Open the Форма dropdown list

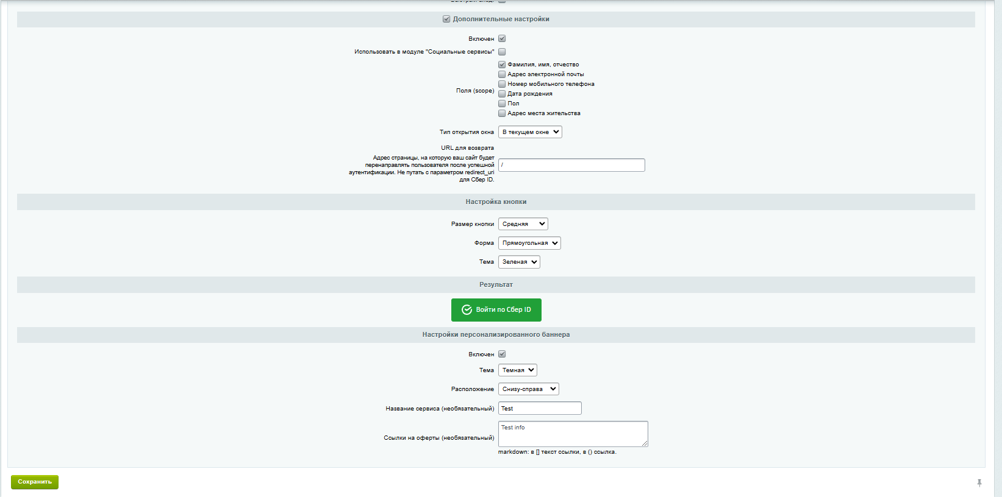click(529, 243)
